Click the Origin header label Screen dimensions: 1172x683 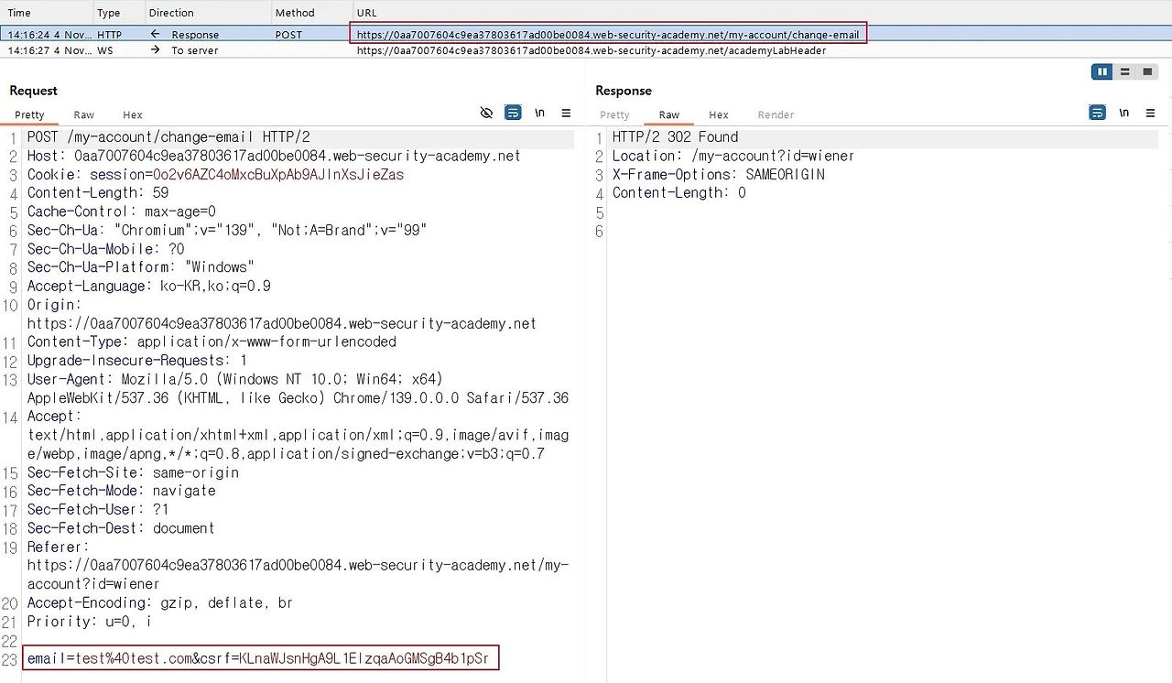[x=54, y=305]
